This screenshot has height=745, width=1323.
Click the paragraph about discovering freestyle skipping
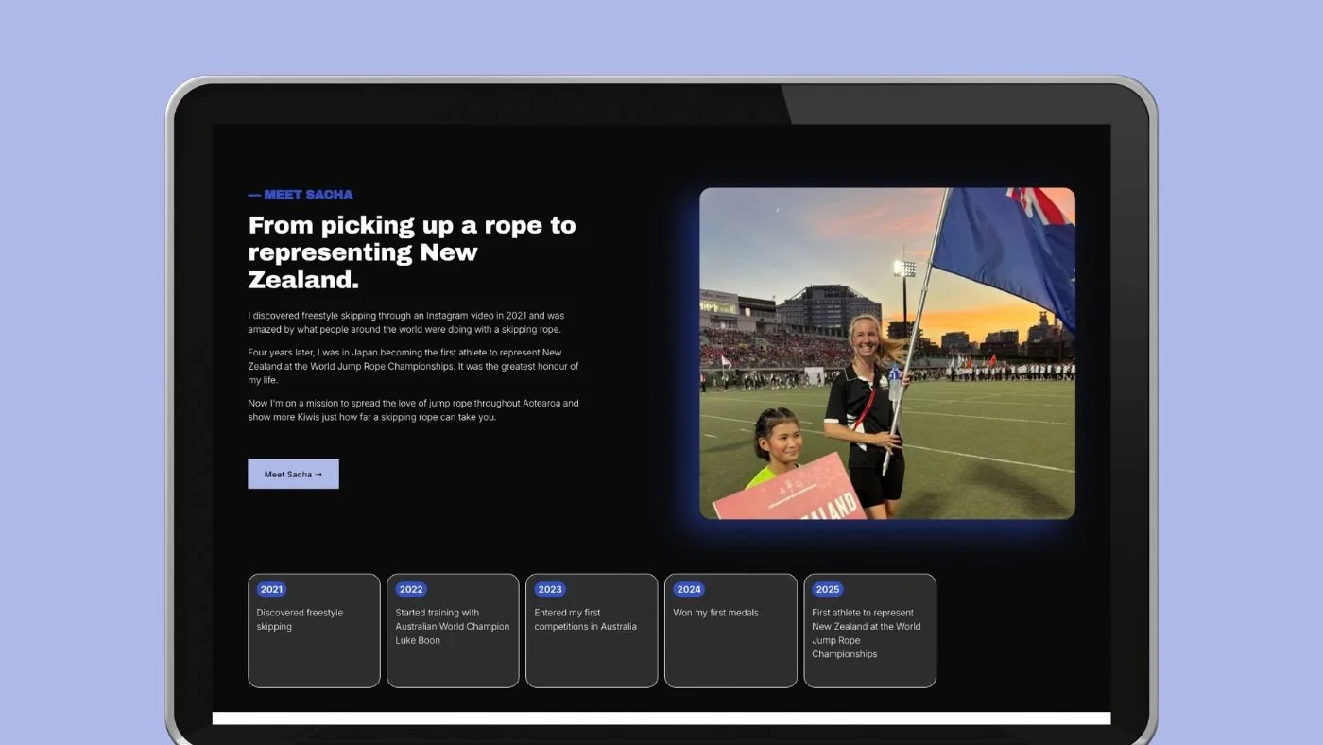(x=406, y=322)
